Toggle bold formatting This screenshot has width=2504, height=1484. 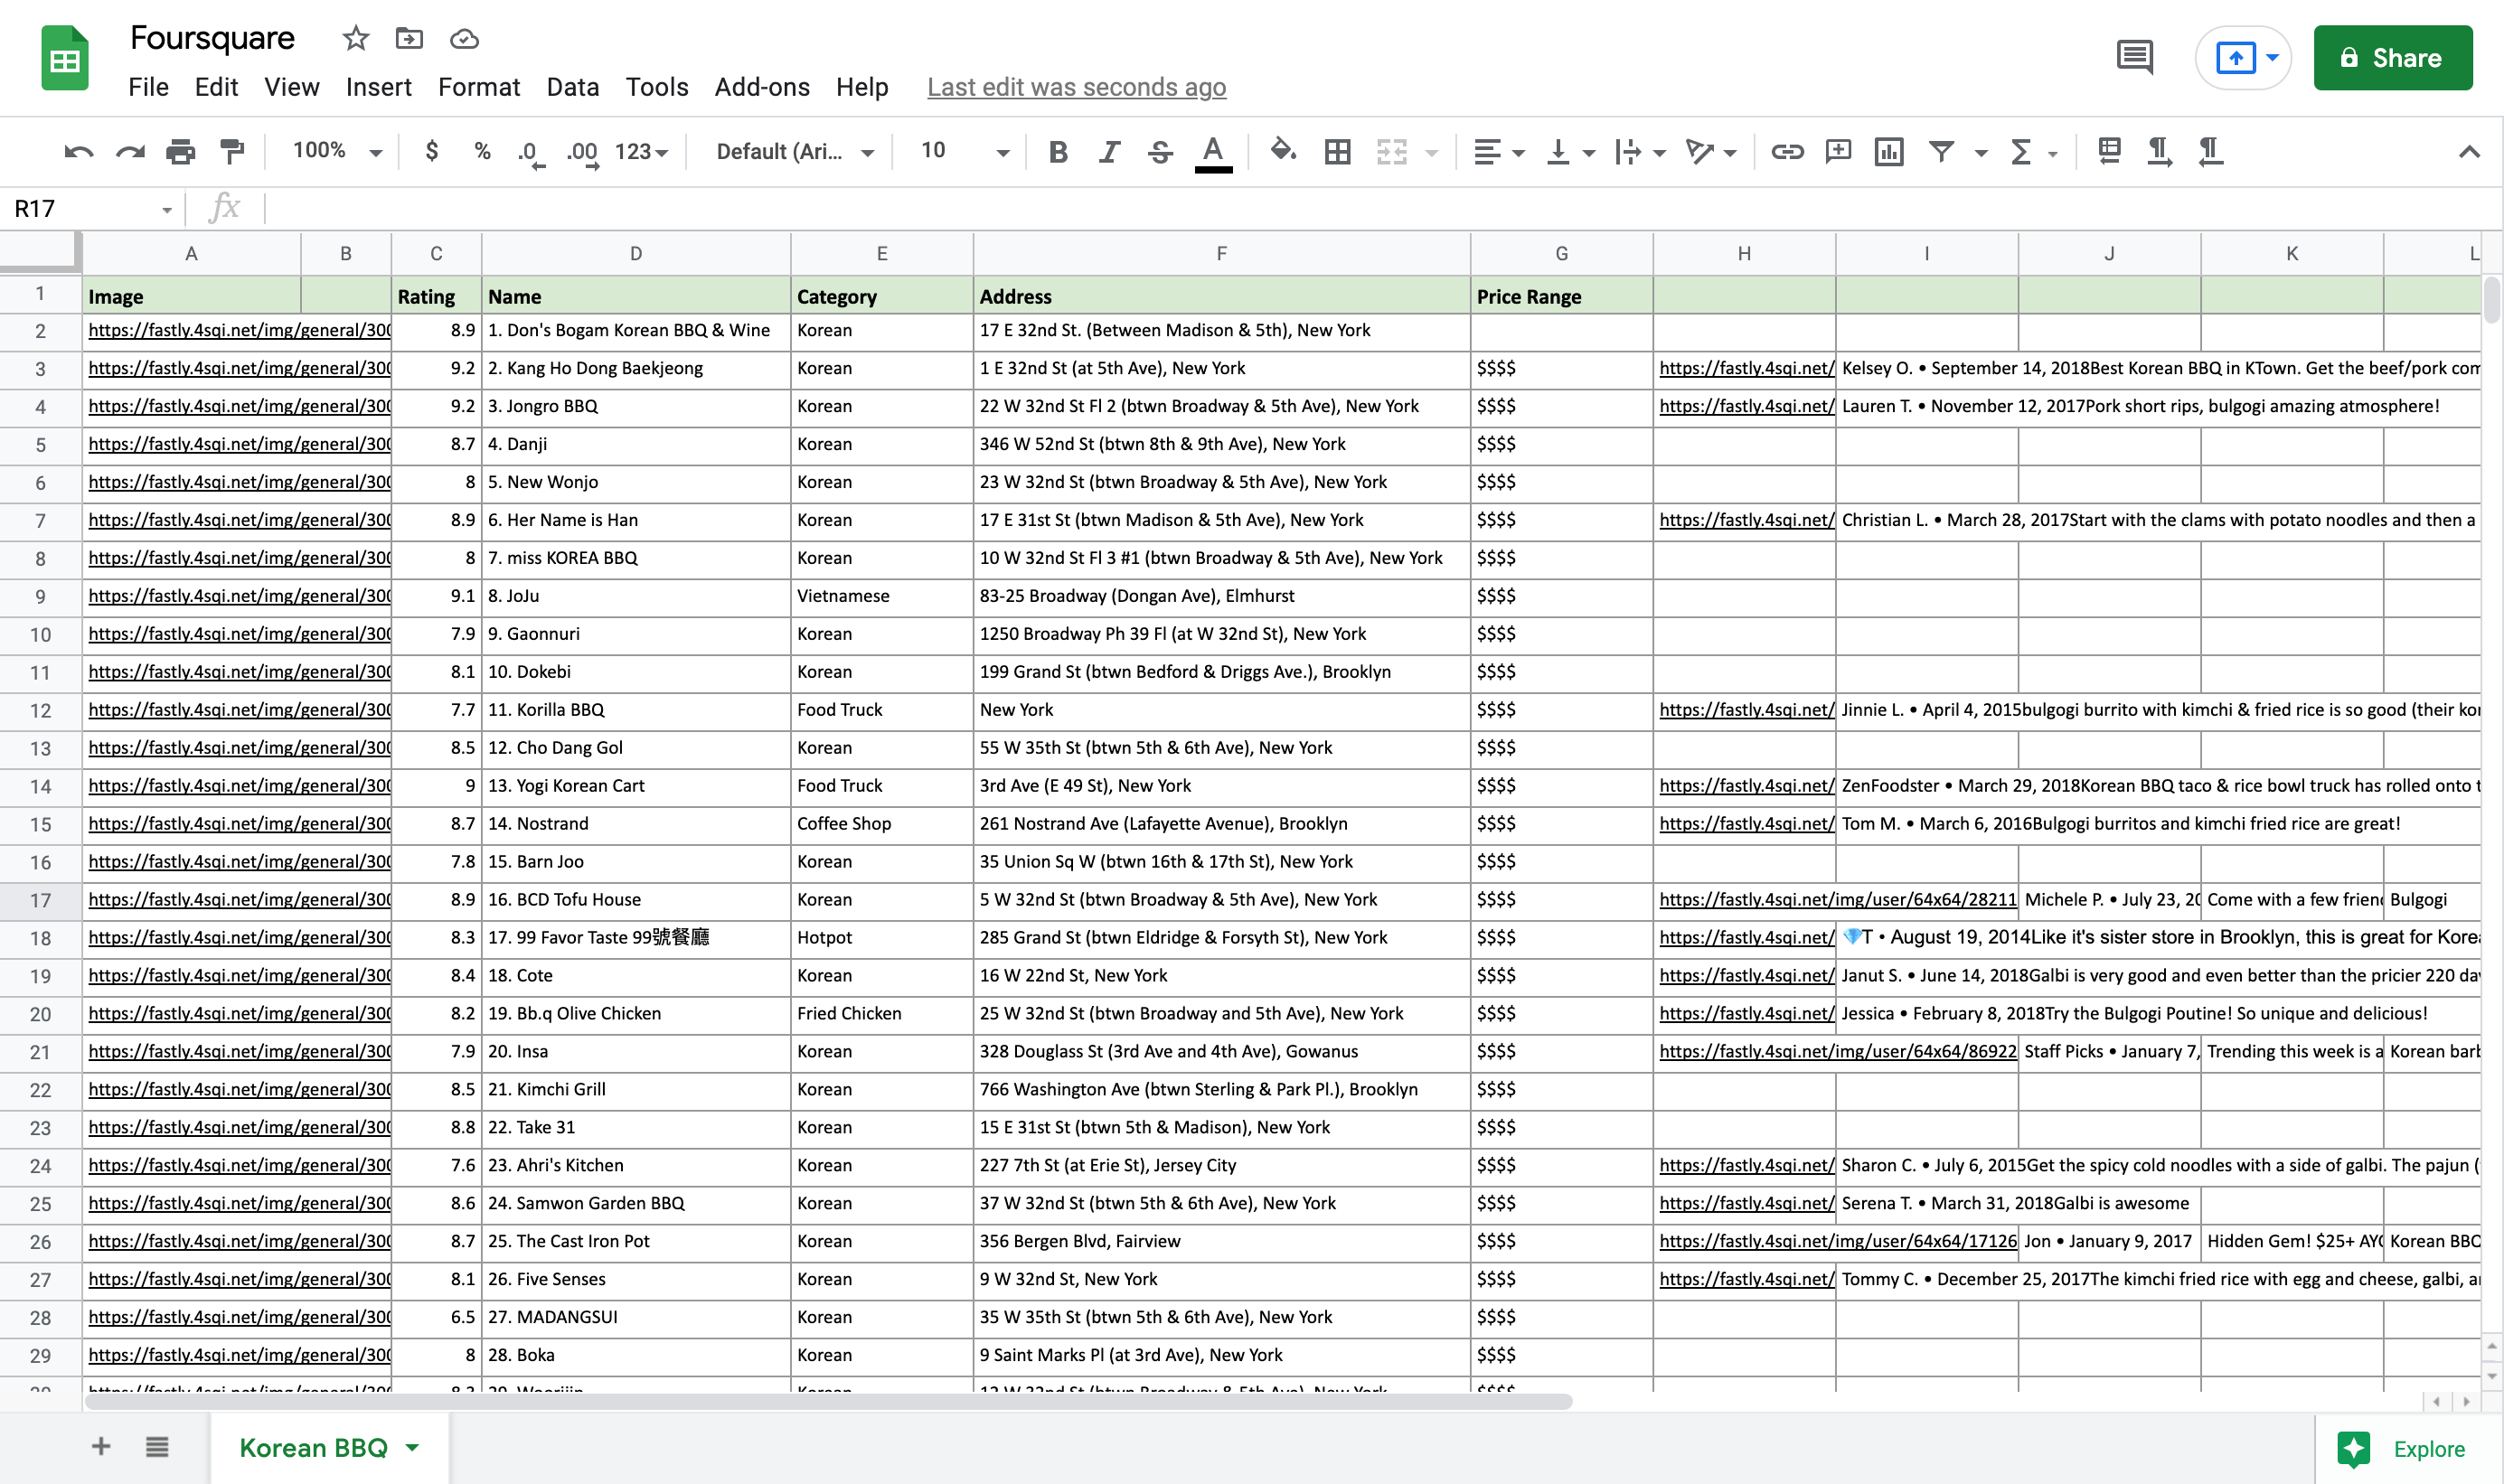click(1057, 151)
